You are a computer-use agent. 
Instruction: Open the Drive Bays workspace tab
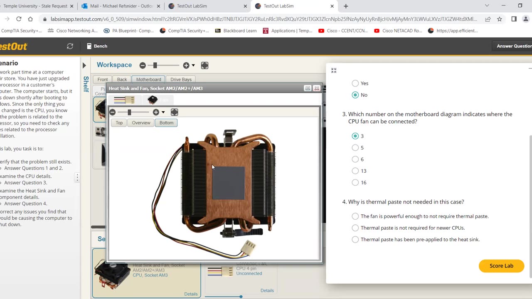(x=181, y=79)
